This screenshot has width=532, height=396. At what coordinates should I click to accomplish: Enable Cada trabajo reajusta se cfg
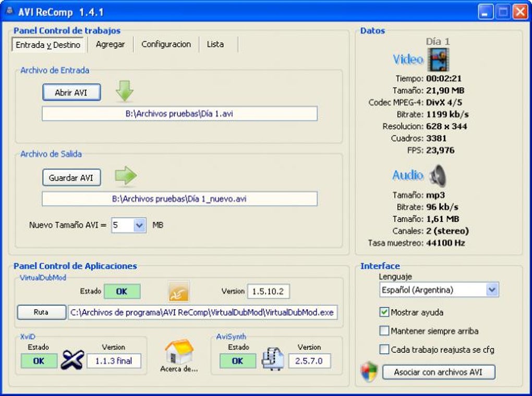[384, 349]
